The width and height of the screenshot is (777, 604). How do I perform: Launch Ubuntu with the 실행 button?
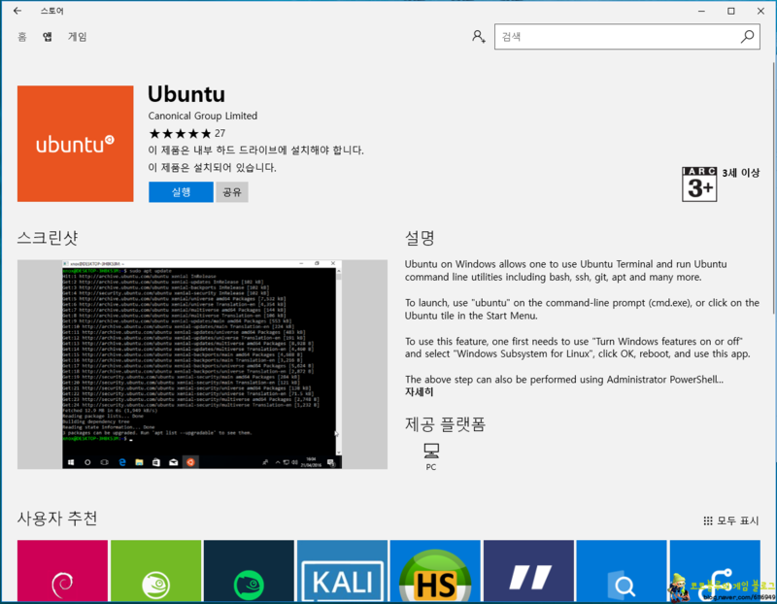(x=181, y=191)
